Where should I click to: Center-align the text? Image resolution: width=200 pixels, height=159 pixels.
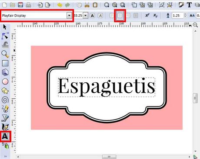coord(120,16)
